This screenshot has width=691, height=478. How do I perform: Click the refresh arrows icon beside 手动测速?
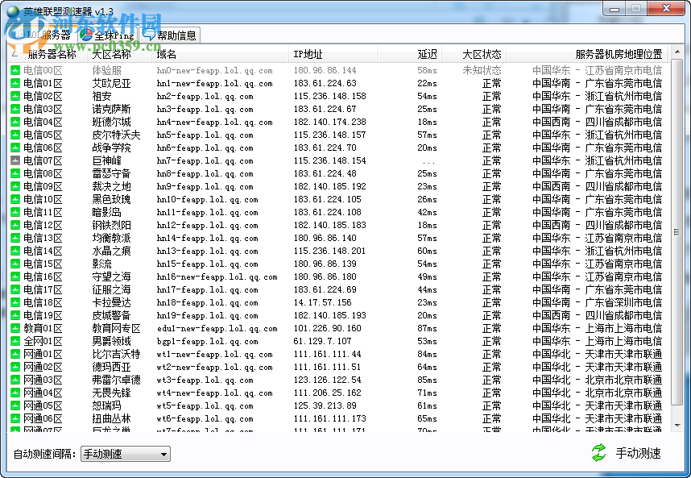coord(598,453)
